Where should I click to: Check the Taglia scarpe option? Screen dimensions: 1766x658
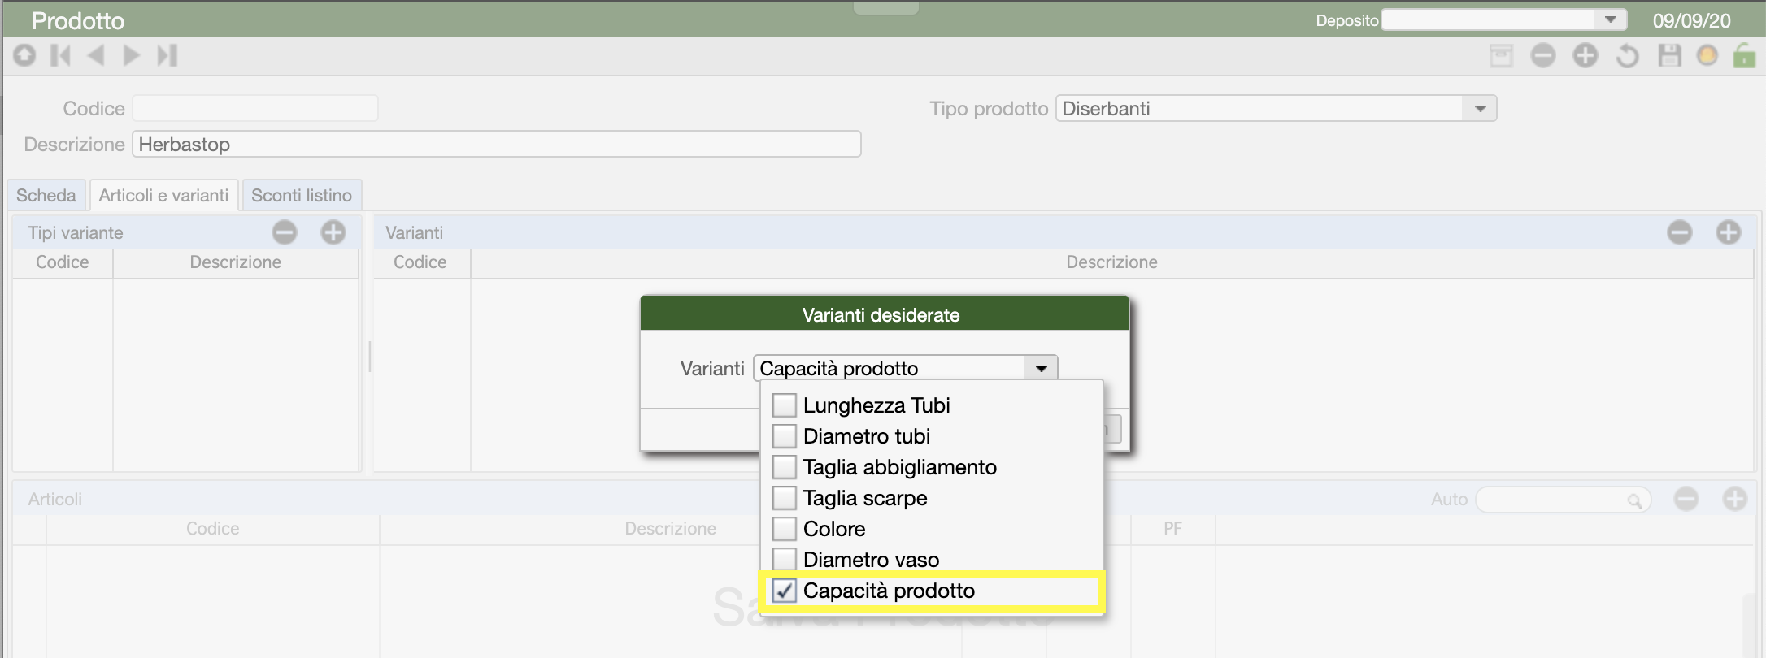[x=784, y=497]
